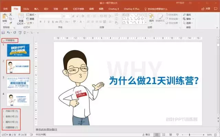Select the oval shape in shapes gallery
This screenshot has height=137, width=220.
[x=142, y=15]
